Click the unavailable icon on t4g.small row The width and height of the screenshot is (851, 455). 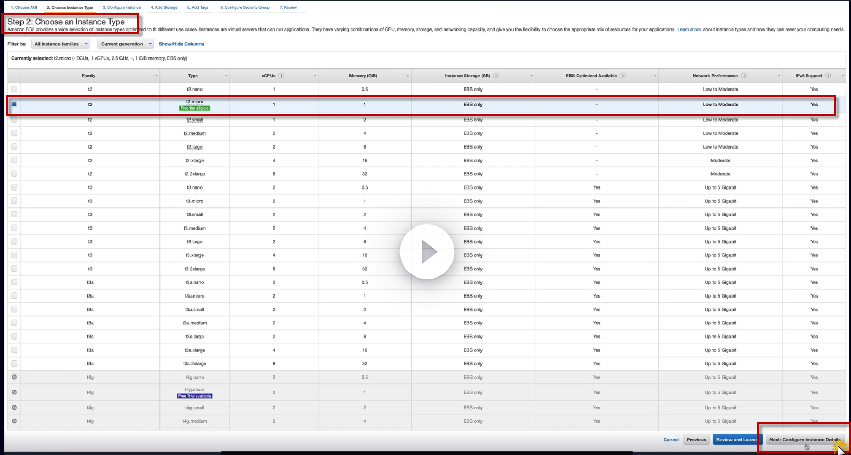[x=14, y=408]
